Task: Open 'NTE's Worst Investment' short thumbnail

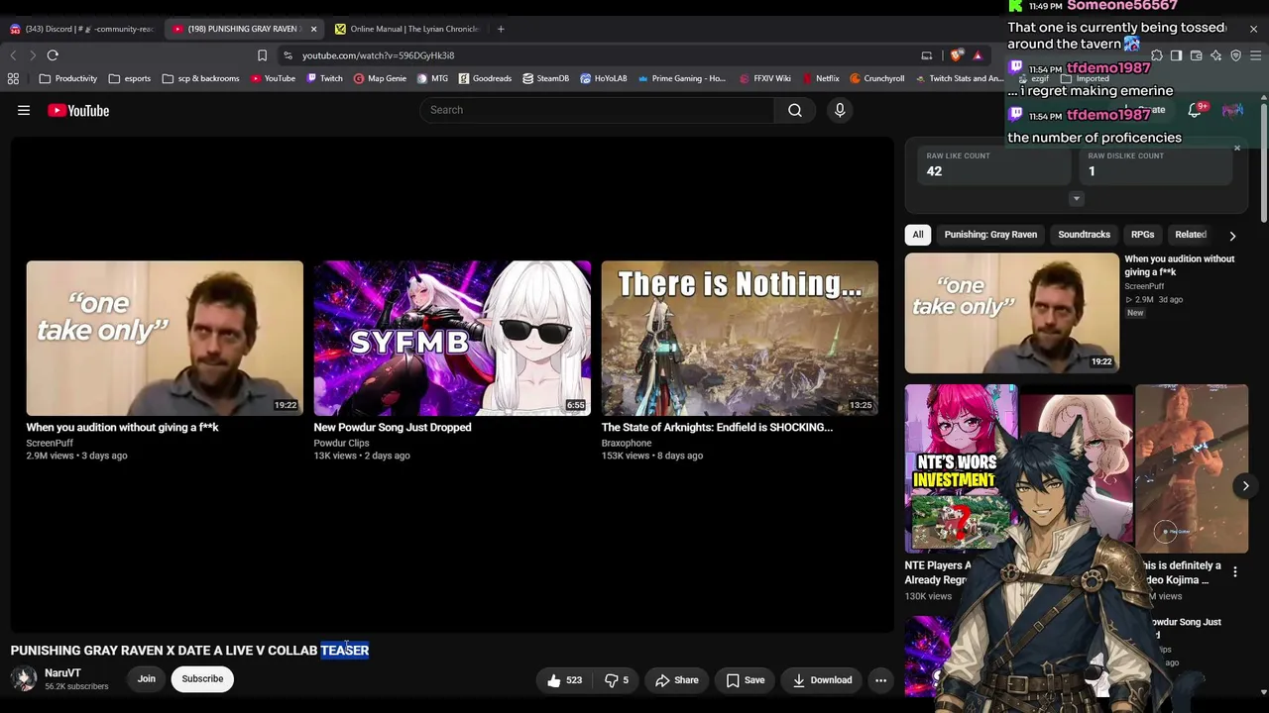Action: tap(961, 468)
